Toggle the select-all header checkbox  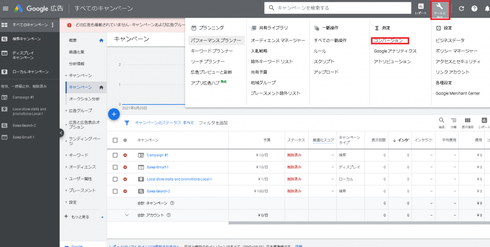(x=115, y=140)
